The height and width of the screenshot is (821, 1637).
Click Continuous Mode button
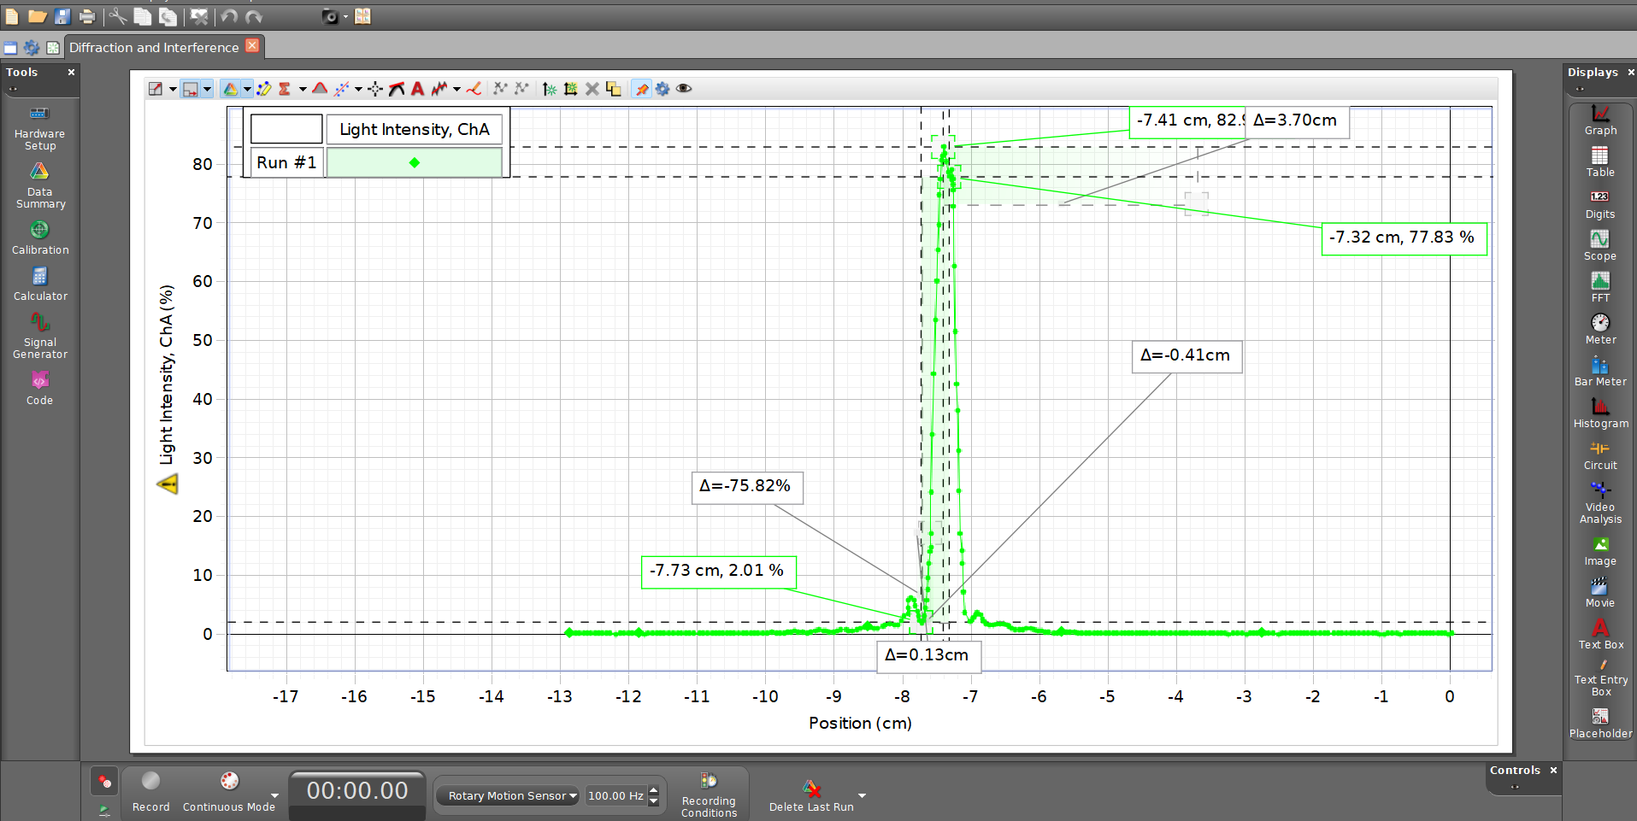point(229,791)
